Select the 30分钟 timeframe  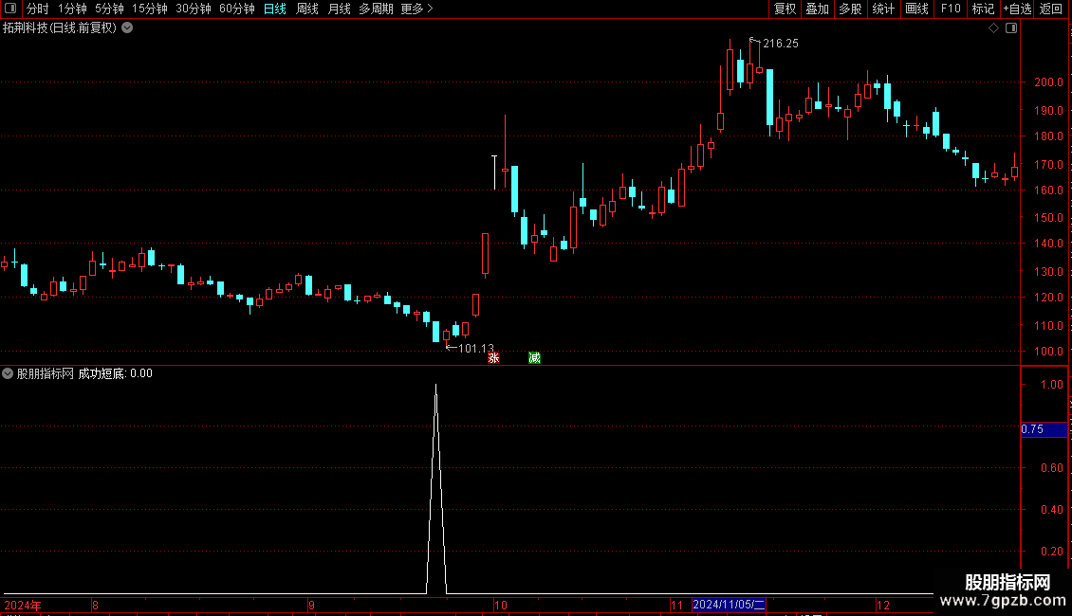[x=193, y=9]
